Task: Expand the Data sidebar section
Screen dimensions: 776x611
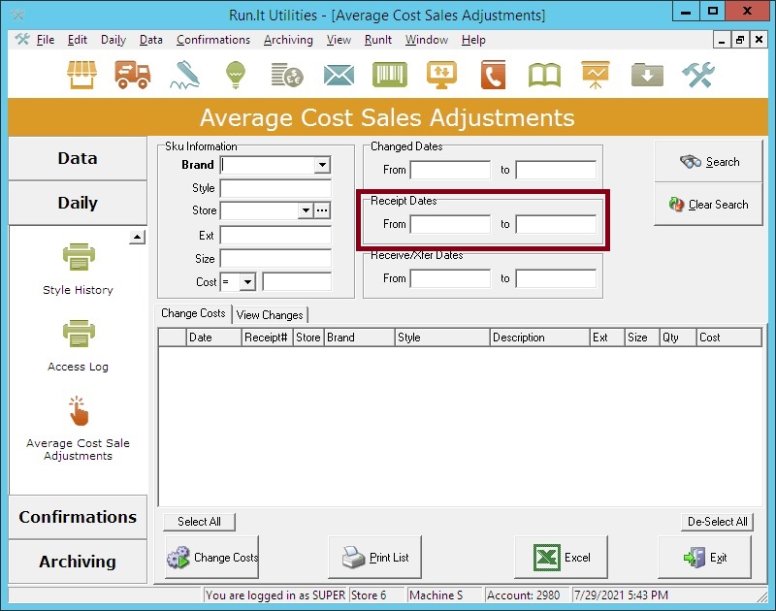Action: coord(78,158)
